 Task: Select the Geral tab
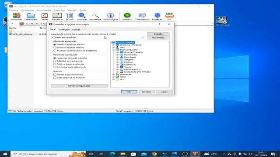pos(53,29)
